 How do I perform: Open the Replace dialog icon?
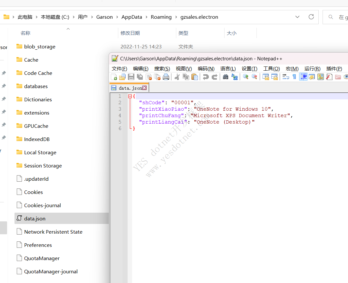tap(234, 77)
